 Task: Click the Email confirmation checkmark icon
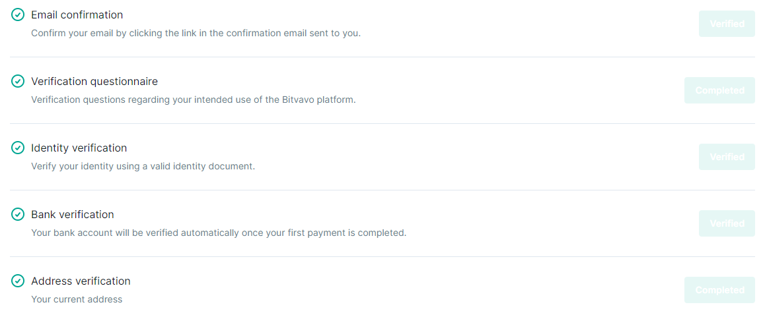tap(18, 14)
